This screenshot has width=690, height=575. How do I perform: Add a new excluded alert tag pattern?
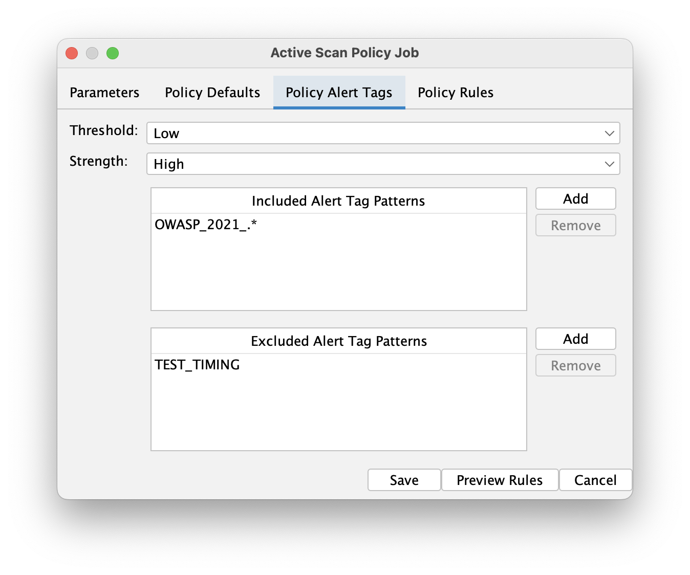coord(575,339)
